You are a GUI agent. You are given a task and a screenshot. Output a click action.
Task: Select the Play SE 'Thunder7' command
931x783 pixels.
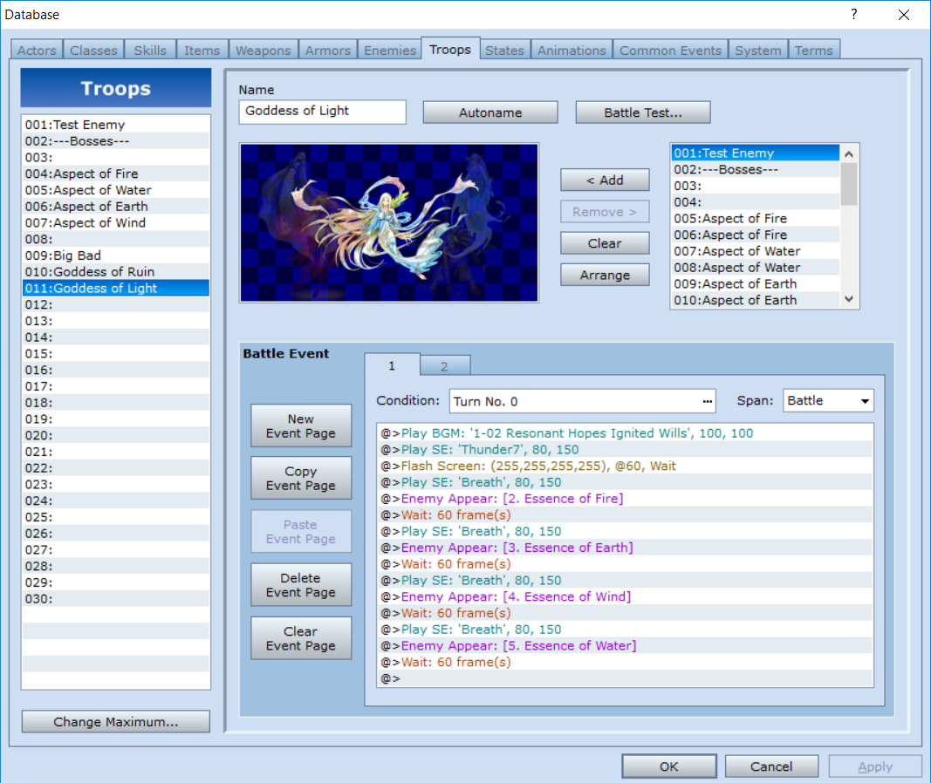[626, 450]
